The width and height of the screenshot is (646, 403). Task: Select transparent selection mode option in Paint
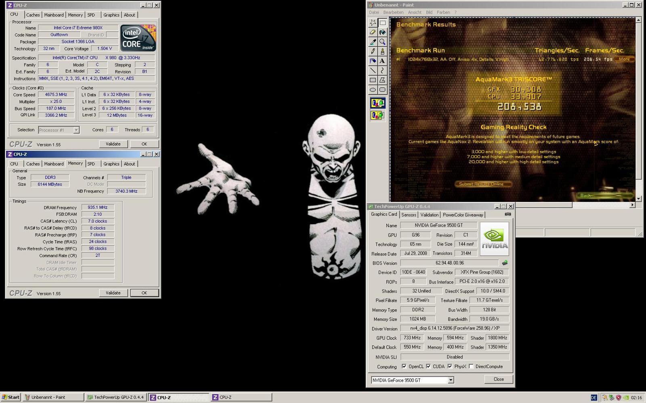click(378, 115)
